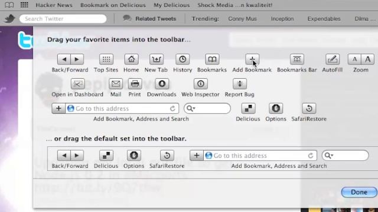Select the Bookmarks book icon in palette
The height and width of the screenshot is (212, 378).
click(x=212, y=59)
